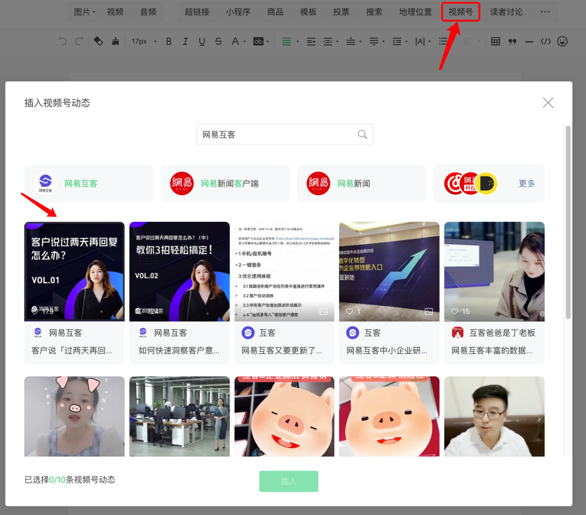The height and width of the screenshot is (515, 586).
Task: Select the 小程序 menu item
Action: coord(238,12)
